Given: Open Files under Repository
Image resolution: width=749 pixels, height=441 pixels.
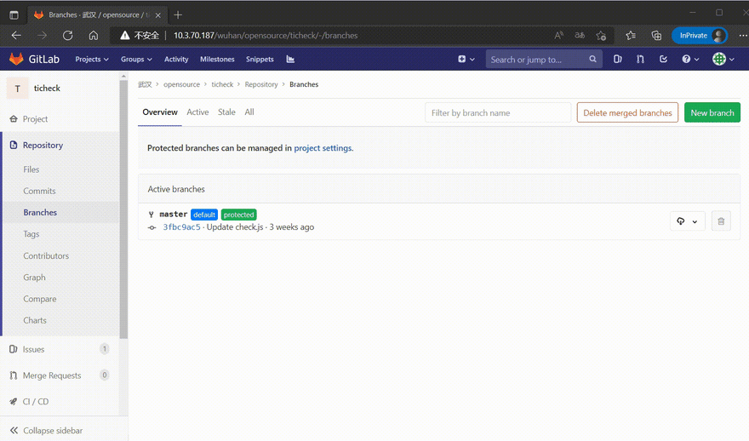Looking at the screenshot, I should [31, 169].
